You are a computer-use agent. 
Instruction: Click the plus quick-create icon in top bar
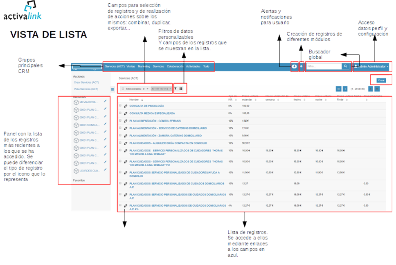(301, 66)
